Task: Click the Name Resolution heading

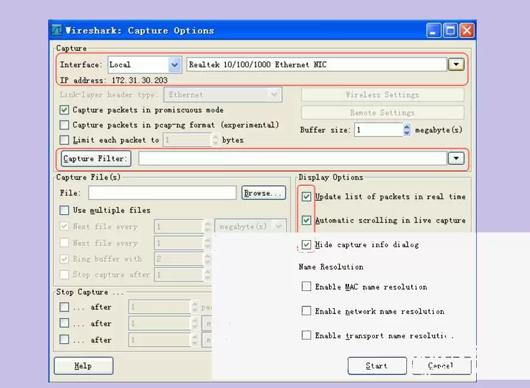Action: pyautogui.click(x=331, y=267)
